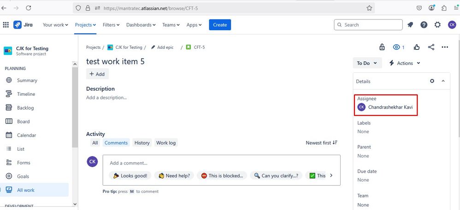
Task: Click the CFT-5 breadcrumb link
Action: click(x=199, y=47)
